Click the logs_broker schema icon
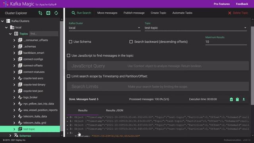Image resolution: width=254 pixels, height=143 pixels. (20, 97)
